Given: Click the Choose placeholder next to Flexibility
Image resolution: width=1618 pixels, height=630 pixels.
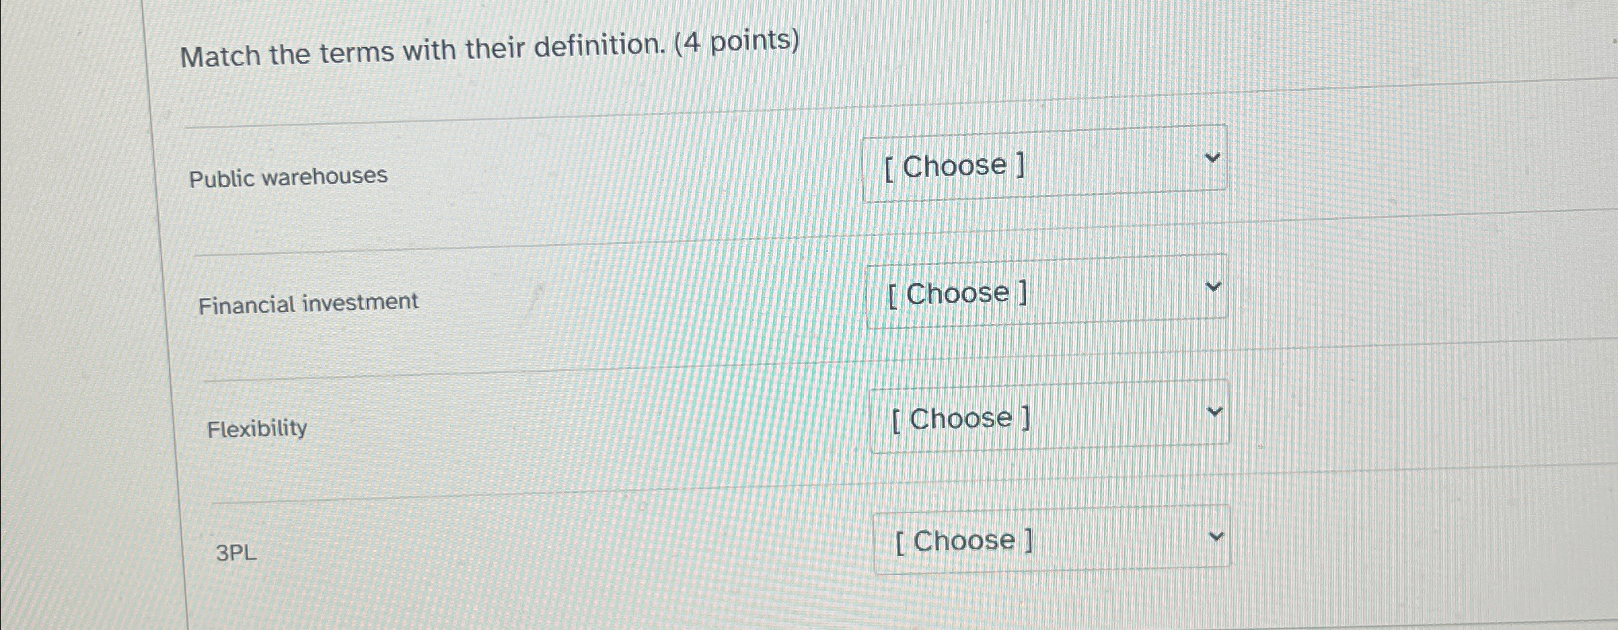Looking at the screenshot, I should click(x=960, y=419).
